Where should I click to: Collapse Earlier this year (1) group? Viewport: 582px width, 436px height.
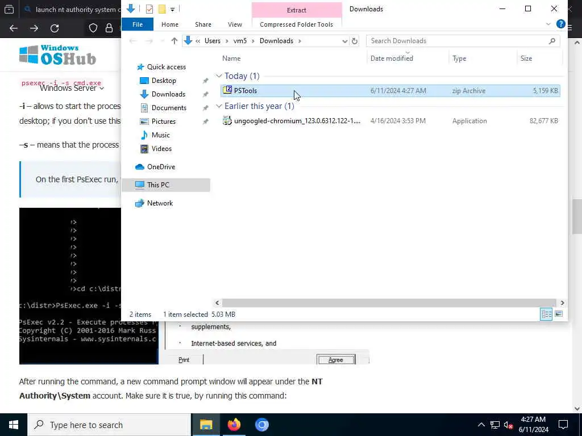click(x=219, y=106)
